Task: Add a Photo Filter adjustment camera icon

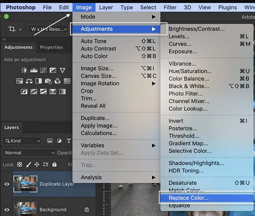Action: click(x=48, y=81)
